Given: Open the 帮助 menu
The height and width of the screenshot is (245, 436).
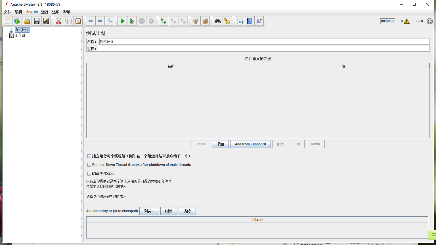Looking at the screenshot, I should coord(67,12).
